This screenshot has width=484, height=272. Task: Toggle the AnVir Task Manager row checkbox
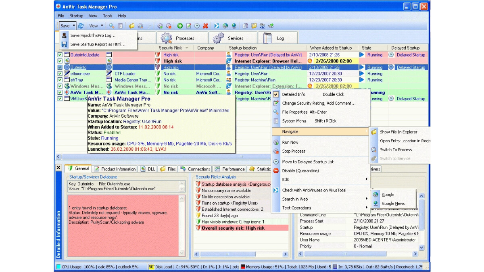click(x=60, y=92)
